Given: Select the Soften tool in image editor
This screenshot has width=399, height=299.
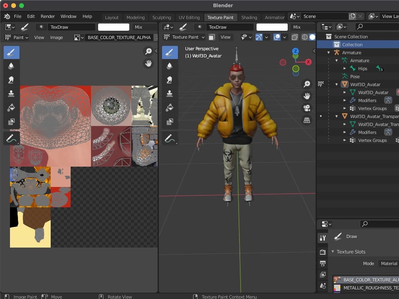Looking at the screenshot, I should tap(12, 66).
